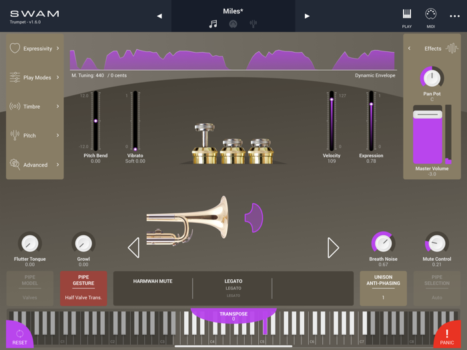Open the three-dots more menu
This screenshot has height=350, width=467.
(454, 16)
